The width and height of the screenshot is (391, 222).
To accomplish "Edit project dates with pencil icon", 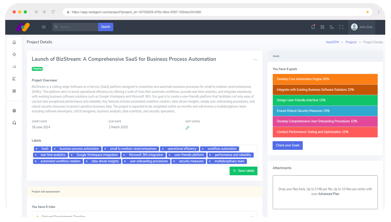I will point(188,128).
